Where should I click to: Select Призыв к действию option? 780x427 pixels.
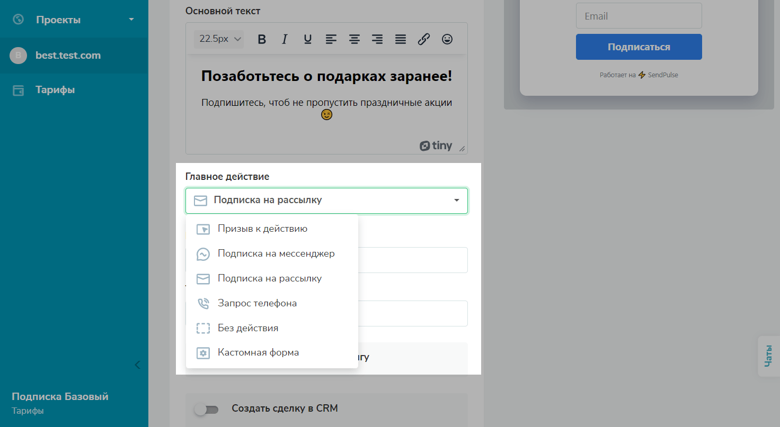(x=262, y=229)
